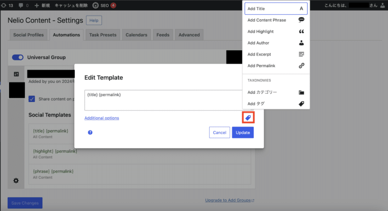Click the person icon beside Add Author
Screen dimensions: 388x211
click(301, 43)
